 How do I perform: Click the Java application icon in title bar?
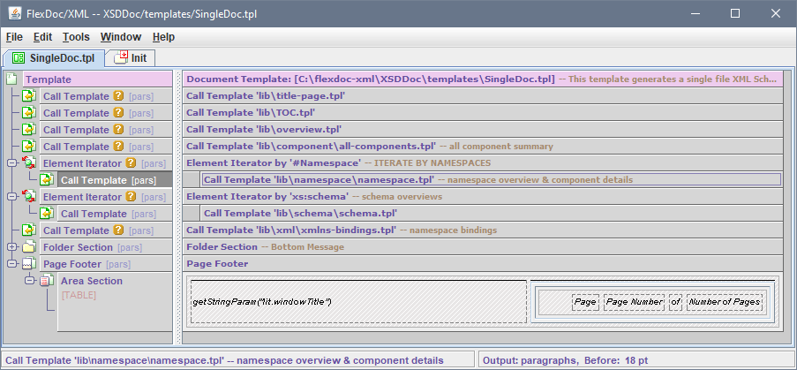(15, 13)
